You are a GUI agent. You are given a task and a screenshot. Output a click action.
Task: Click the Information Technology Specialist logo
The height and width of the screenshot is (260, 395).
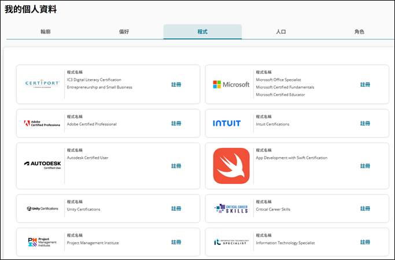click(x=231, y=242)
